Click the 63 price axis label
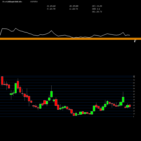Image resolution: width=141 pixels, height=141 pixels. 134,86
